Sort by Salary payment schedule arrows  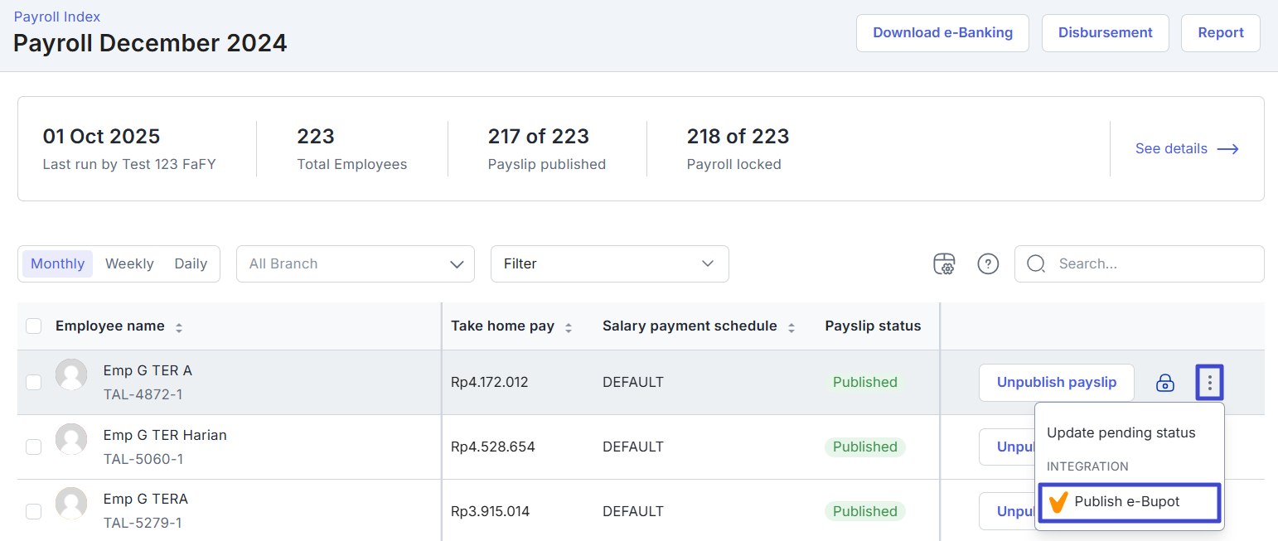791,327
